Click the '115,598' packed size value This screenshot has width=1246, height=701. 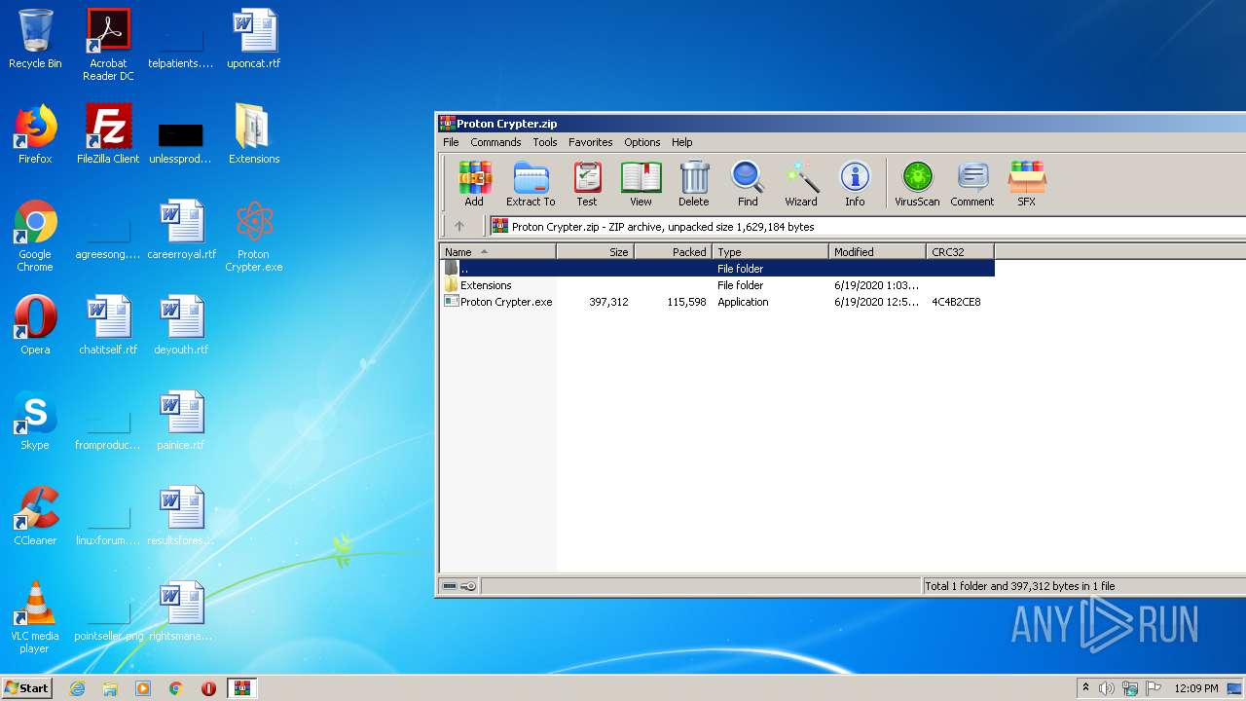686,302
